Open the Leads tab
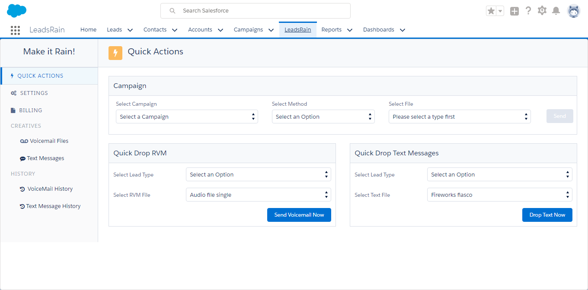Screen dimensions: 588x290 point(115,30)
